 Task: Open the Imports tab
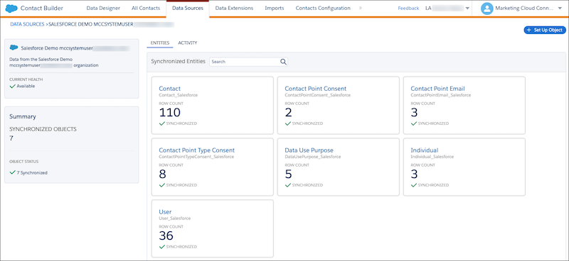coord(275,8)
